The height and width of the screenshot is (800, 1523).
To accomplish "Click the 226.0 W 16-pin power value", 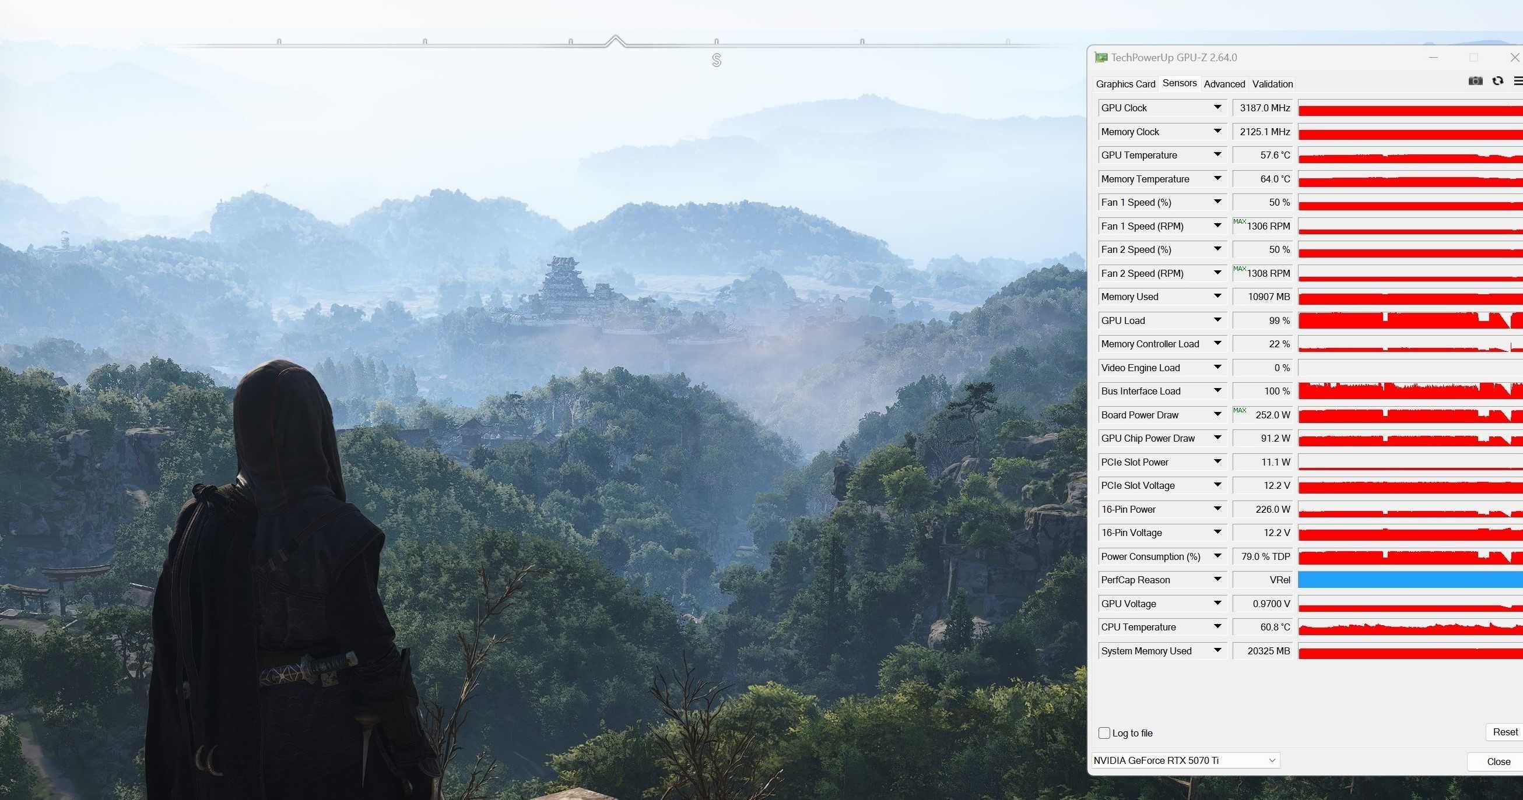I will [1263, 509].
